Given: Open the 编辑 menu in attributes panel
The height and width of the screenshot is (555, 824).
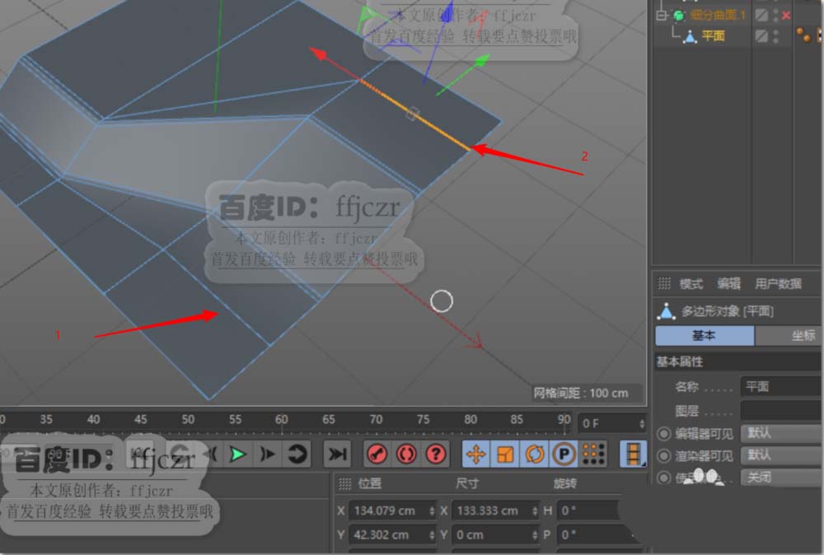Looking at the screenshot, I should coord(729,284).
